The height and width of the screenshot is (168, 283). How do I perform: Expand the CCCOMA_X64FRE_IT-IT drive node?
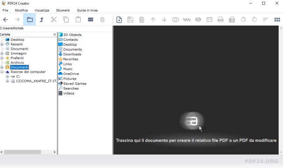pyautogui.click(x=7, y=81)
